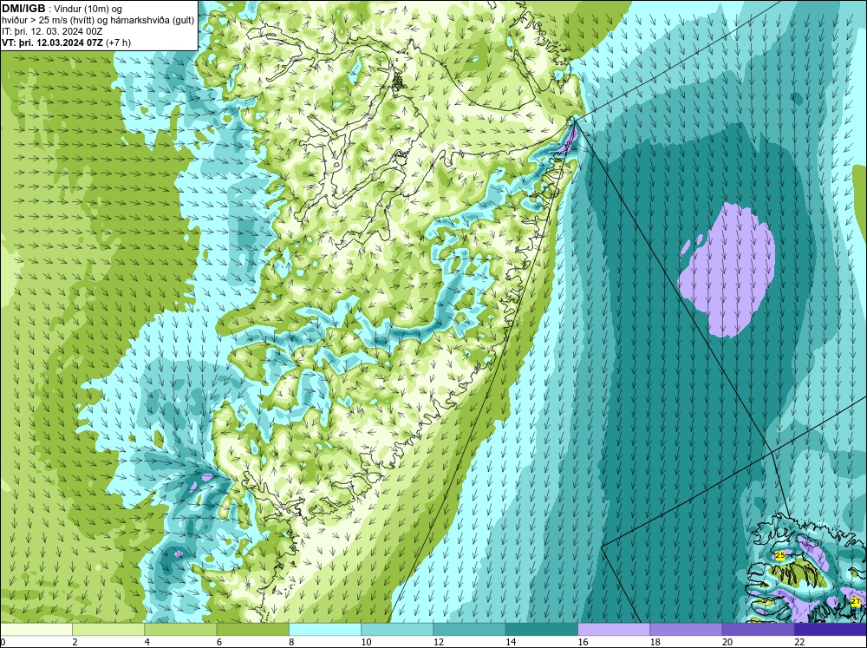Click the 12–14 m/s teal legend swatch
The image size is (867, 648).
click(469, 629)
